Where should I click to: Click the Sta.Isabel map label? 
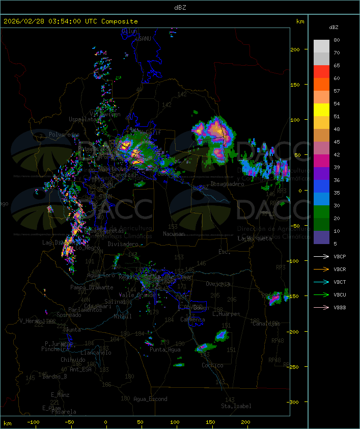click(236, 406)
